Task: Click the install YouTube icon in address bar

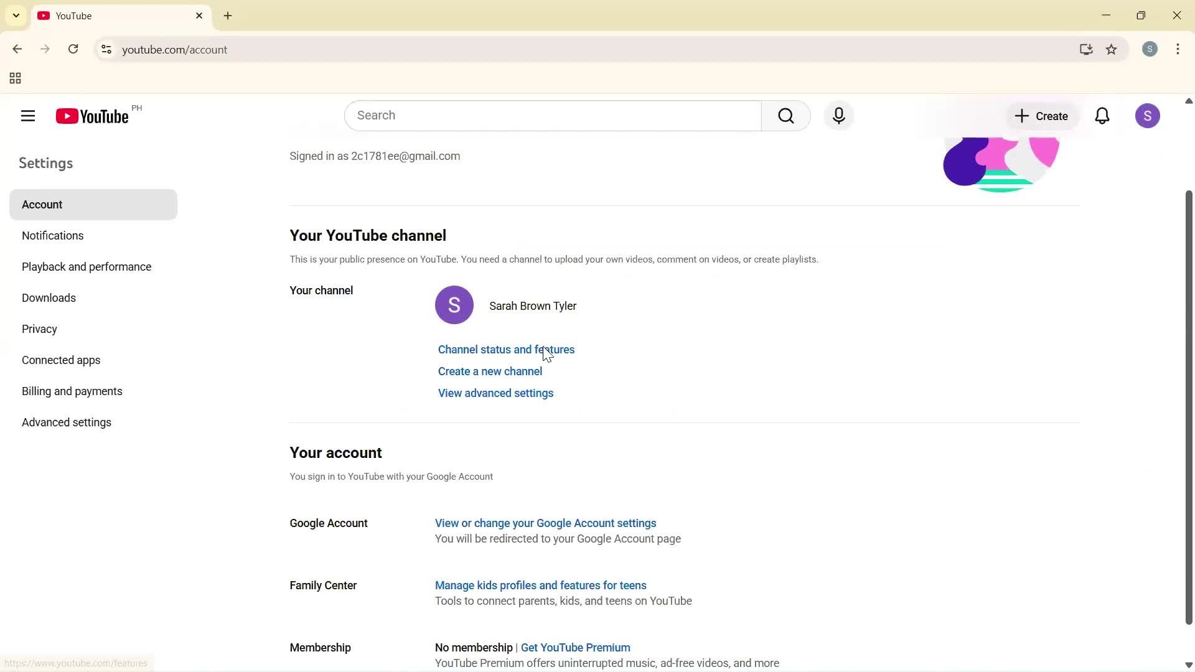Action: coord(1085,50)
